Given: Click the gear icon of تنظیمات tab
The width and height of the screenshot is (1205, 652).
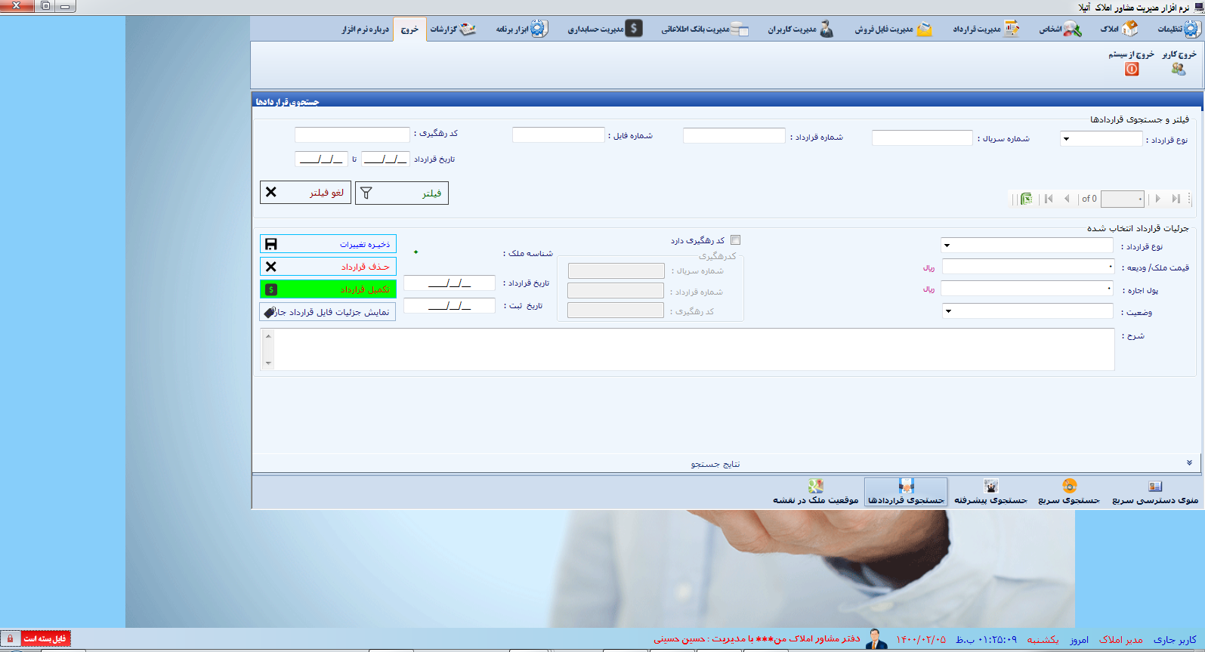Looking at the screenshot, I should tap(1192, 29).
